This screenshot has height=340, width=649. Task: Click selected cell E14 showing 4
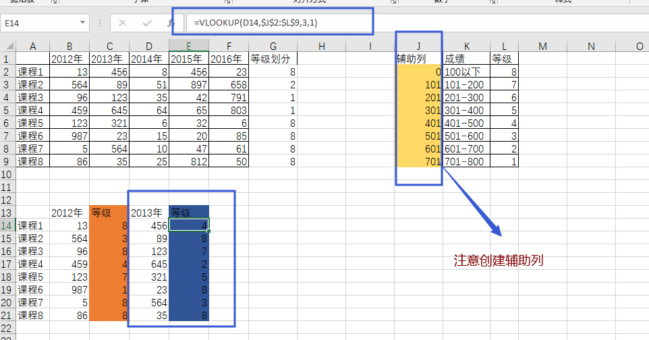[x=189, y=226]
